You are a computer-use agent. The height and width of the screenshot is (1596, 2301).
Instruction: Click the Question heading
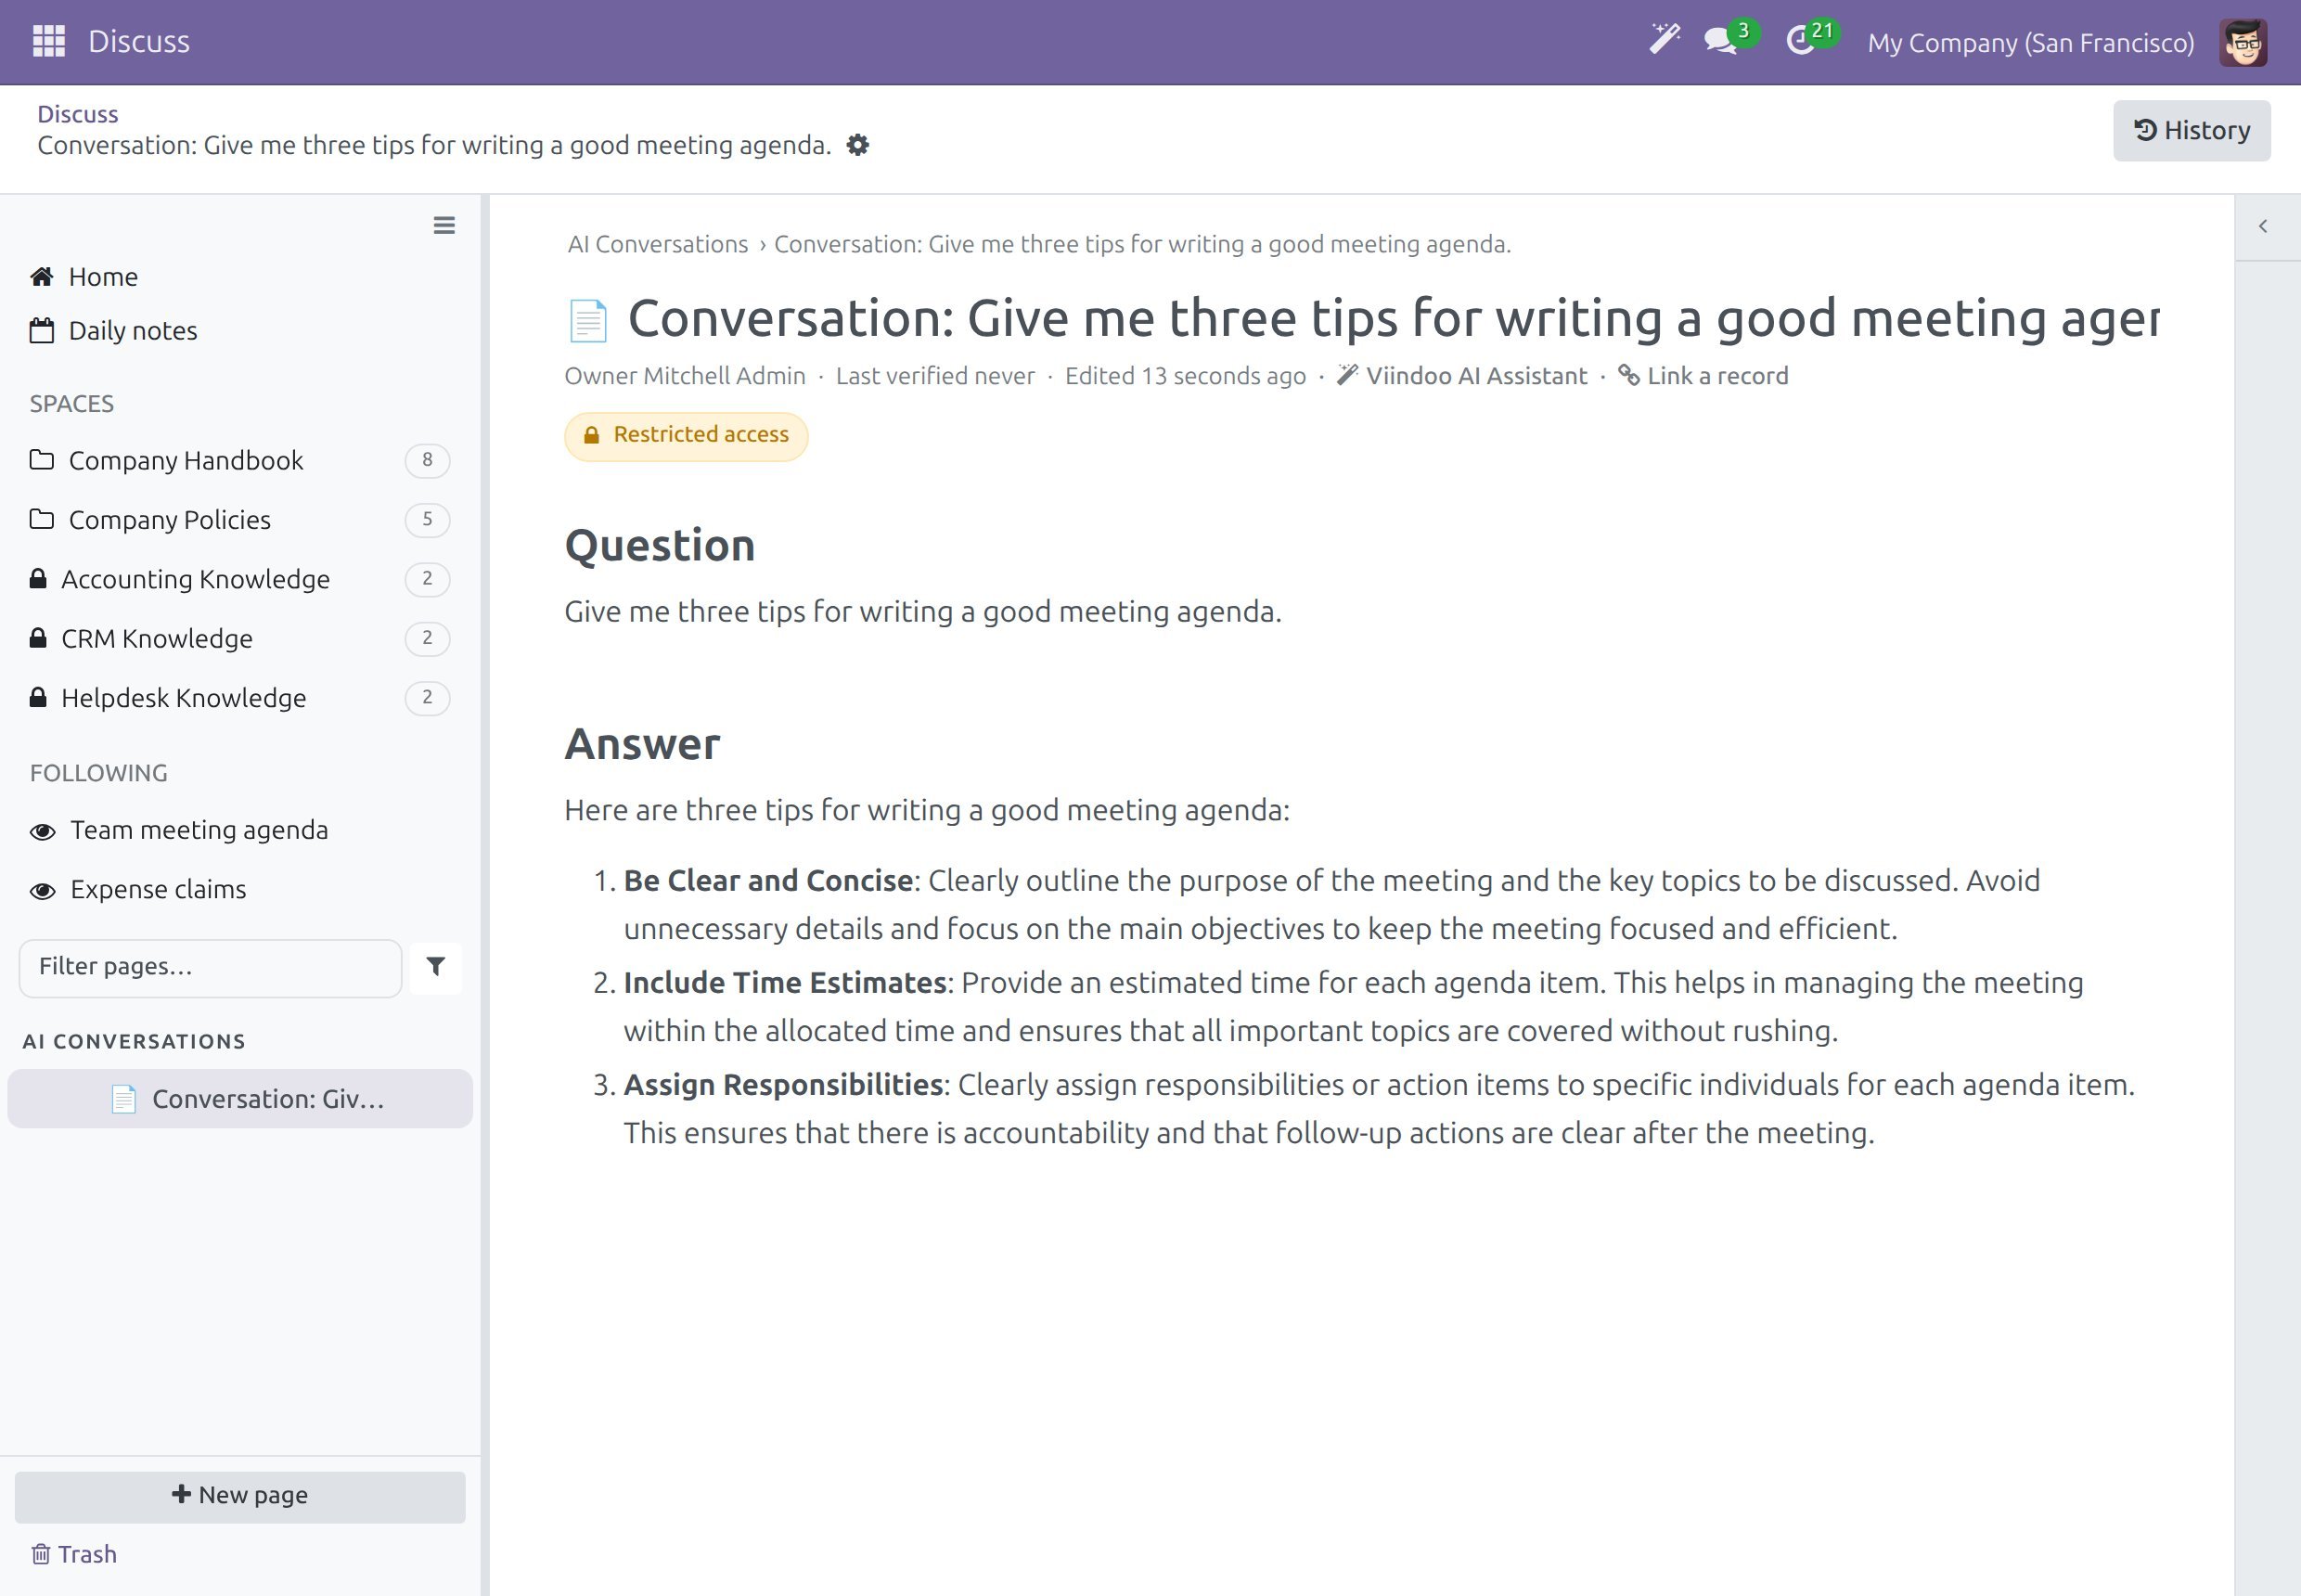(660, 546)
